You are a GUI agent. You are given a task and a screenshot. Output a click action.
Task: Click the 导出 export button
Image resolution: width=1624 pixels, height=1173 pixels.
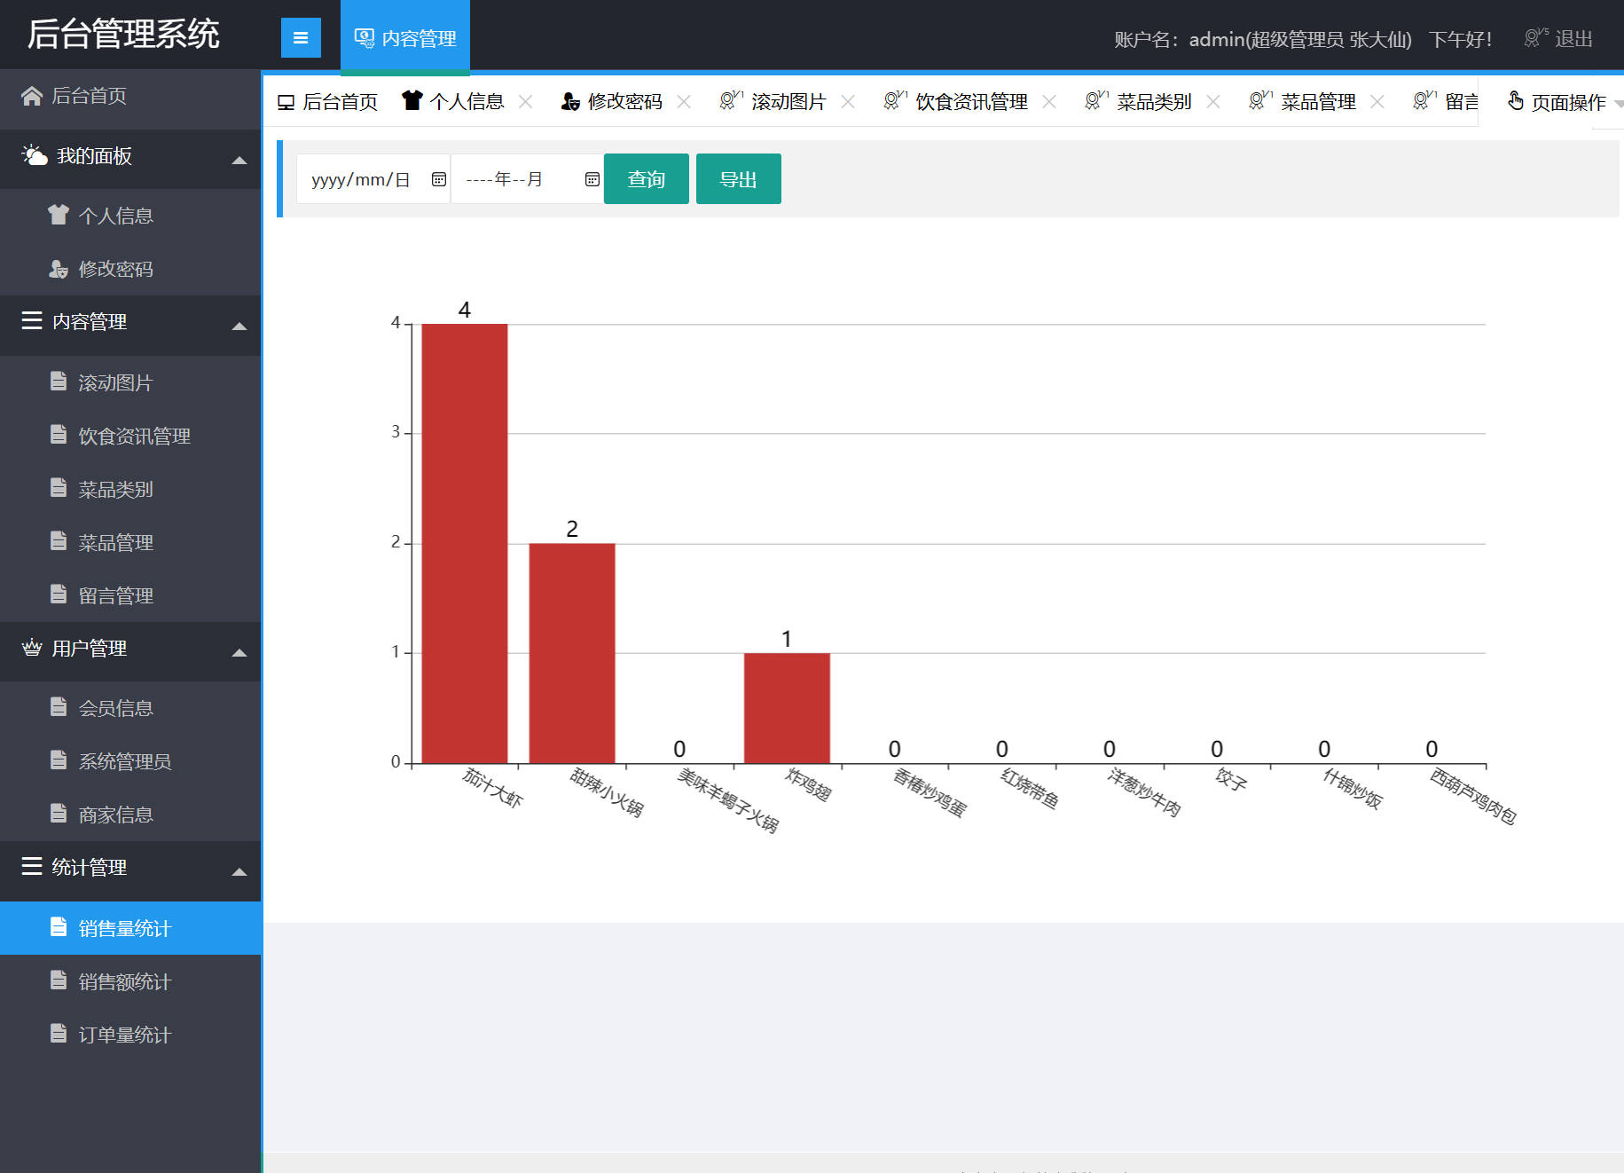[738, 179]
